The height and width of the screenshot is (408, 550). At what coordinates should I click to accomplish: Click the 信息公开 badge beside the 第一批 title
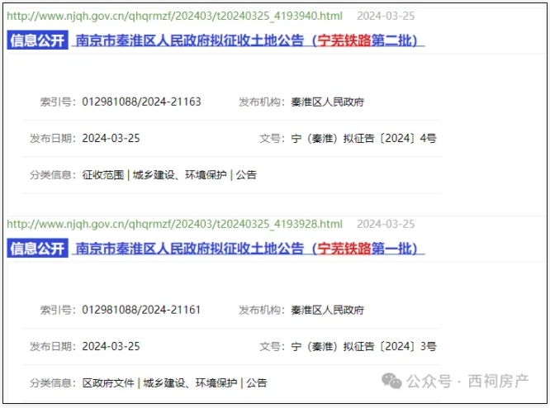tap(37, 249)
